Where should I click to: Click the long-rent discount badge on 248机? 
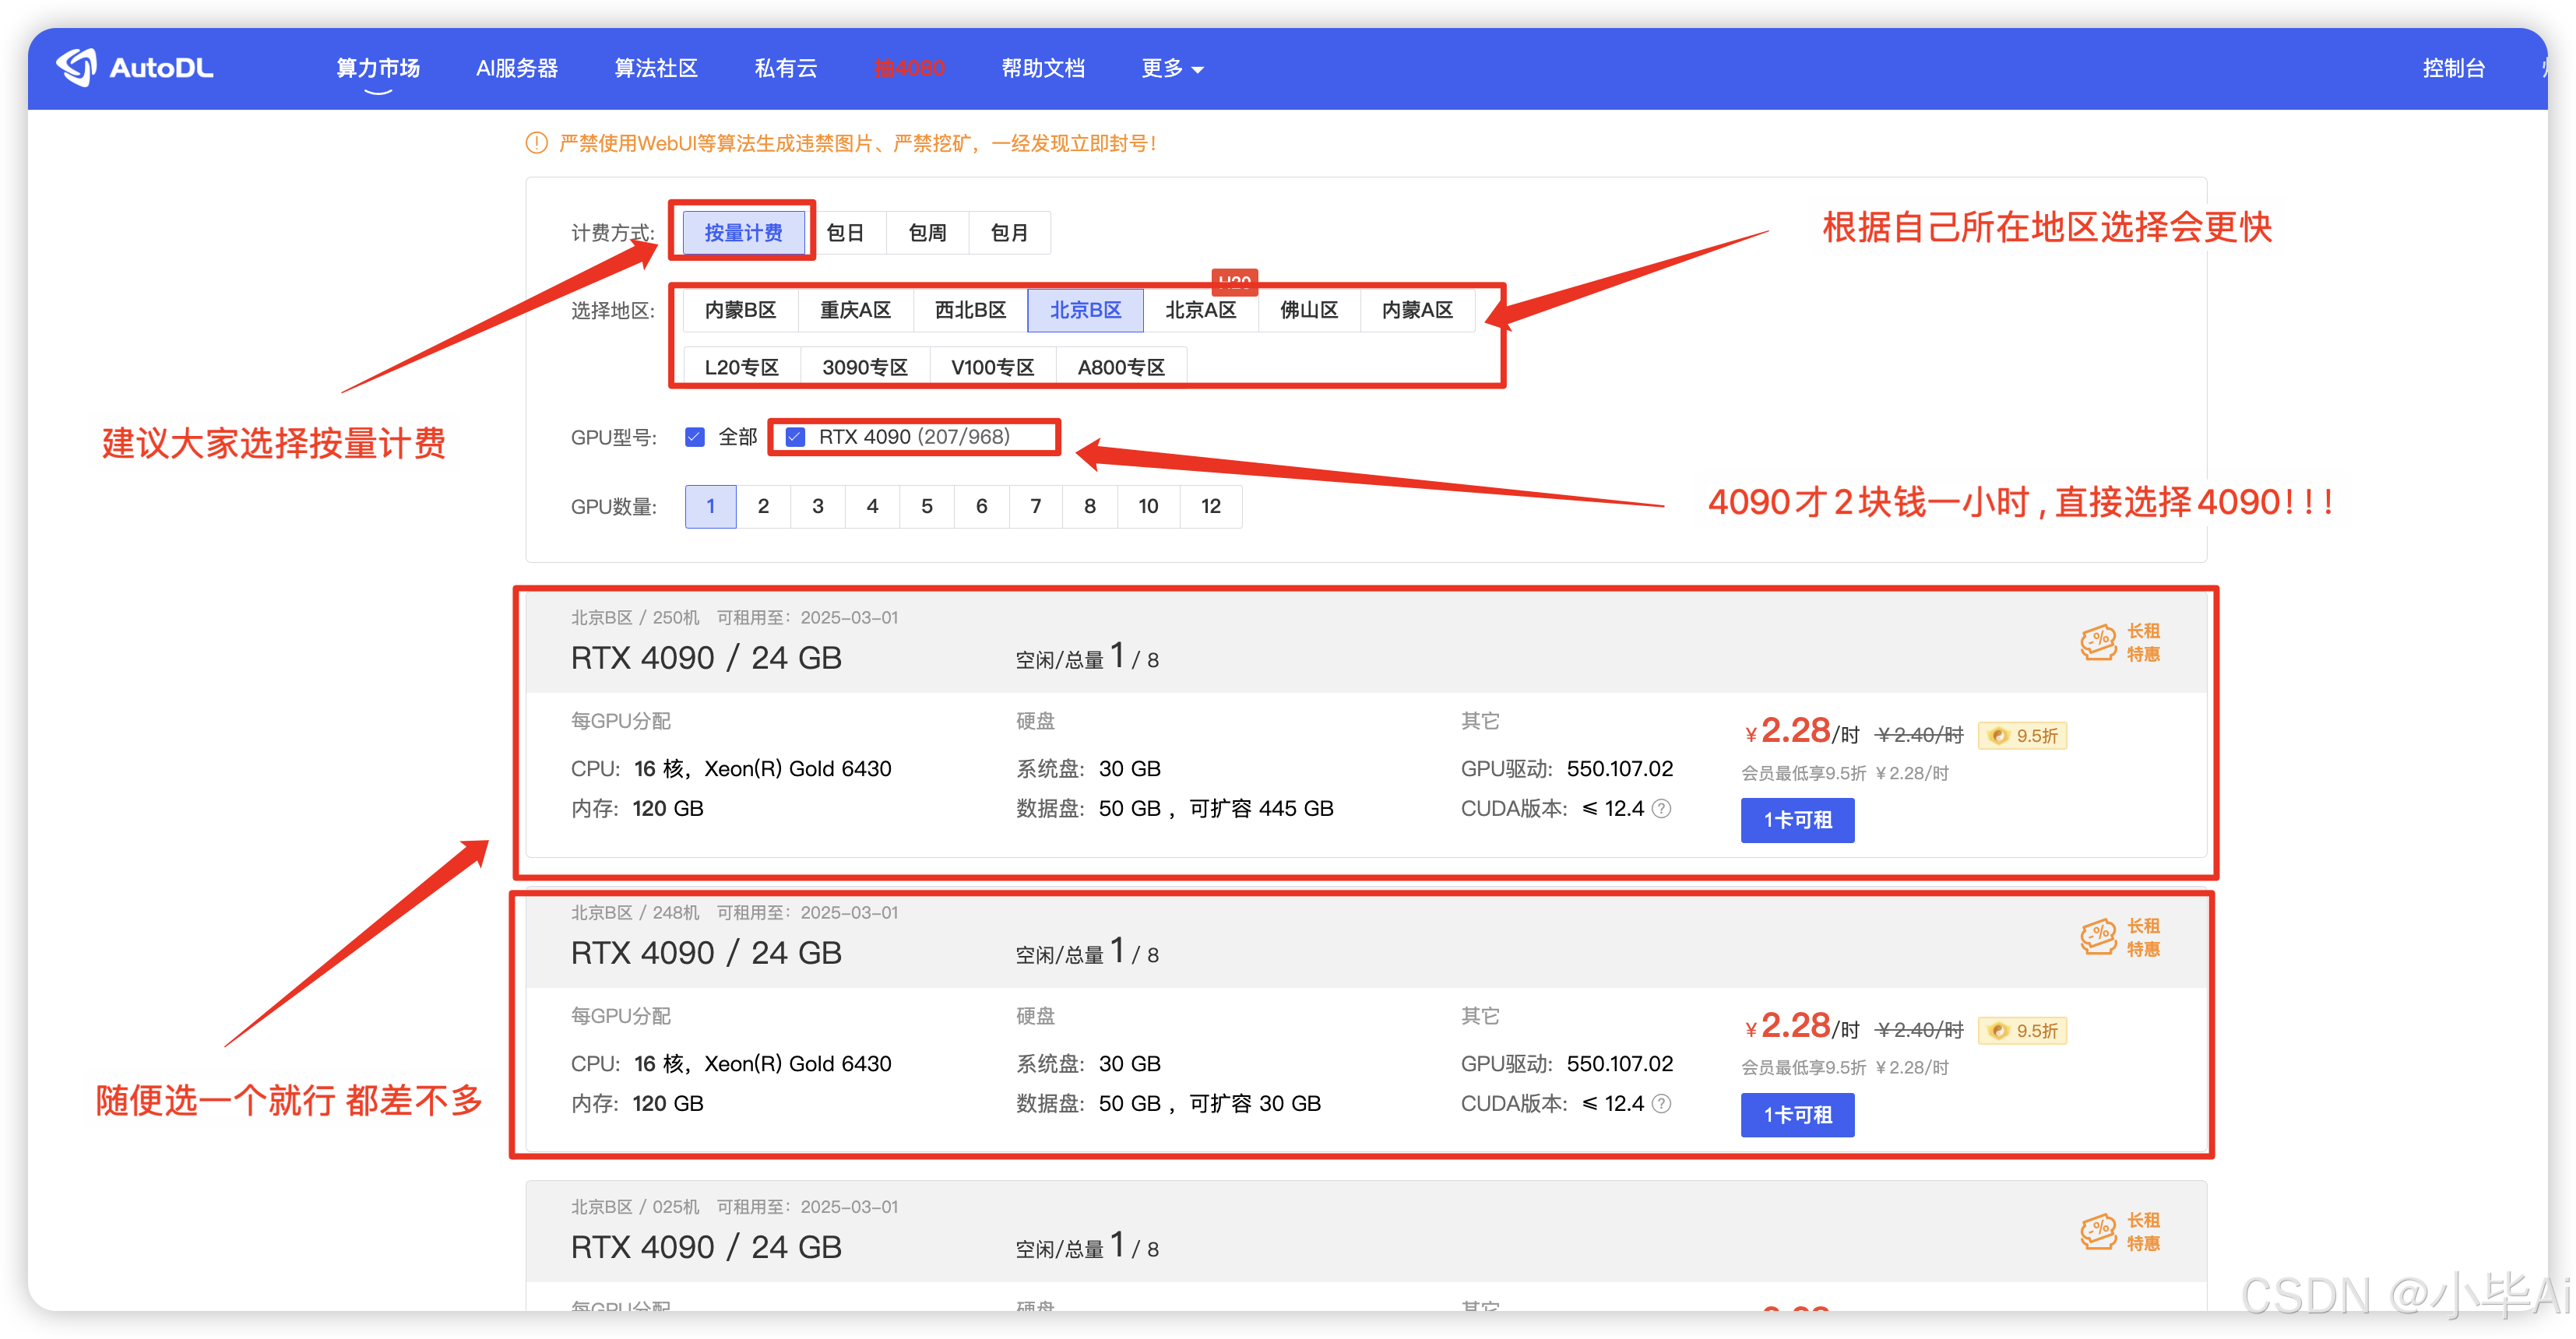pos(2120,937)
